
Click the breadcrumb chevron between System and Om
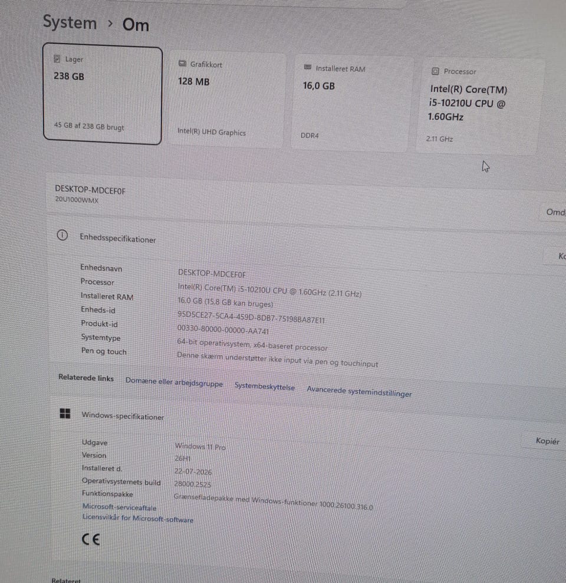tap(110, 24)
